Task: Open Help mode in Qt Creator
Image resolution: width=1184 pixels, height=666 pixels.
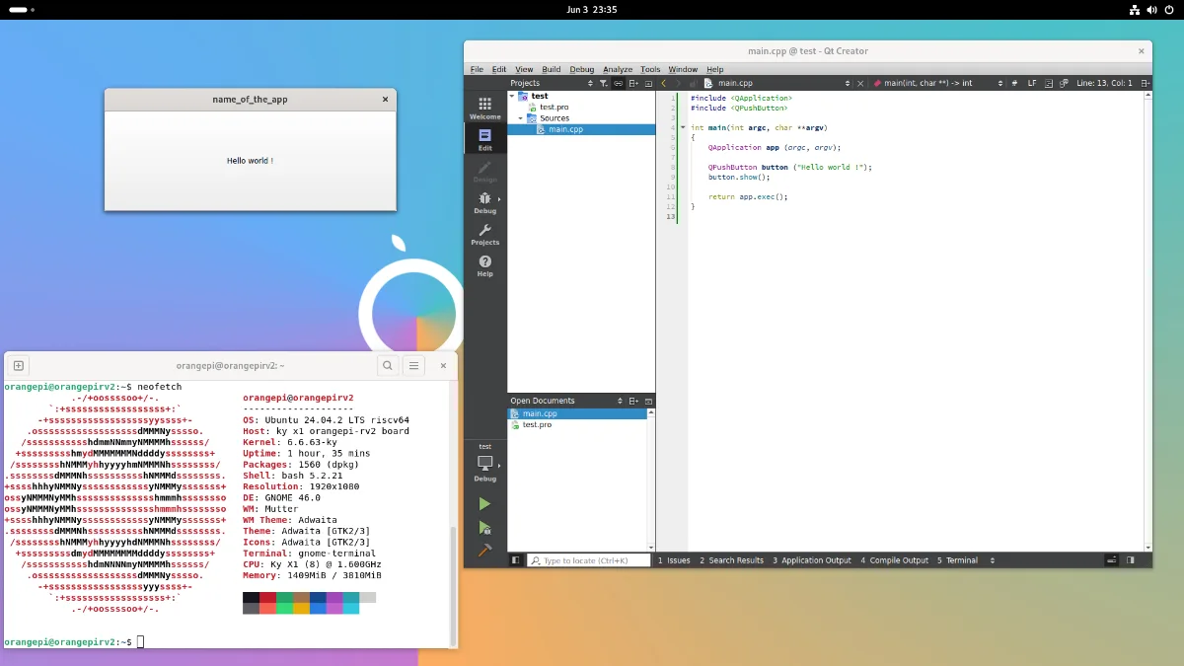Action: [484, 265]
